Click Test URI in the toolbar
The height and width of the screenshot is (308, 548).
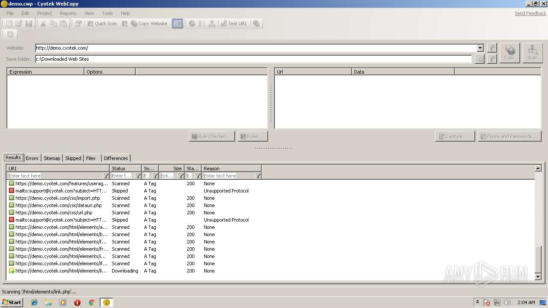[x=234, y=24]
